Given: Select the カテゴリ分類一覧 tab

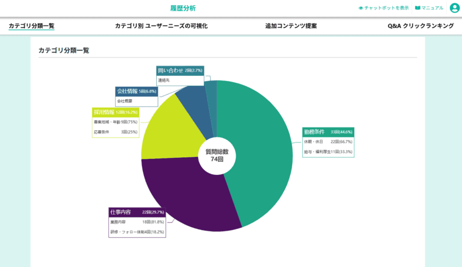Looking at the screenshot, I should (x=31, y=26).
